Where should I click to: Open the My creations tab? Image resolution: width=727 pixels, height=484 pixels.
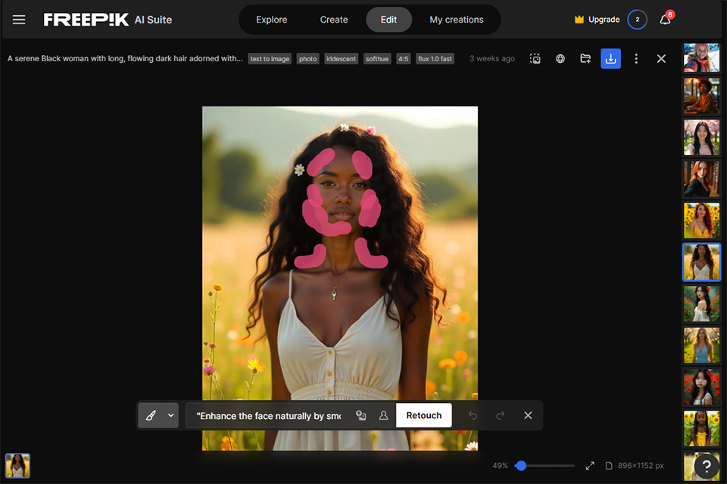click(x=456, y=20)
